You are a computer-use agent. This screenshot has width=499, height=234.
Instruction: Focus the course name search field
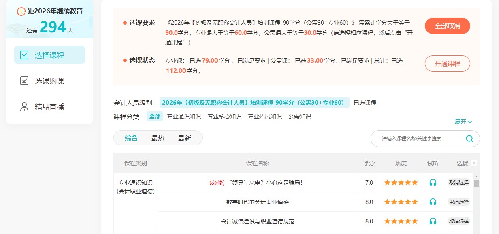[417, 139]
